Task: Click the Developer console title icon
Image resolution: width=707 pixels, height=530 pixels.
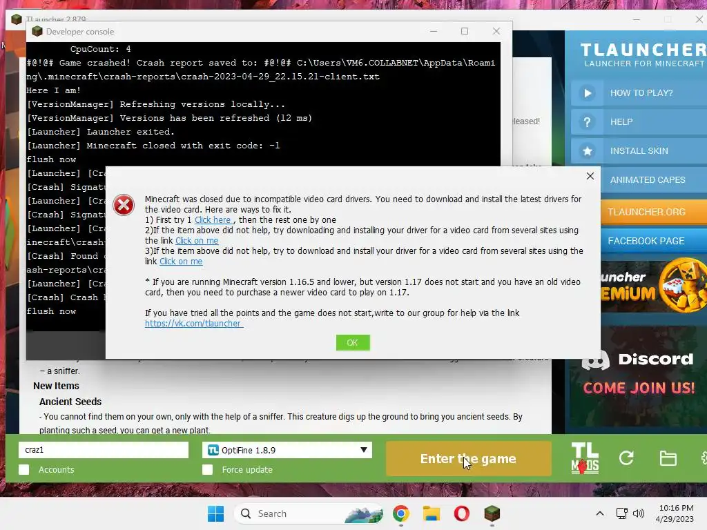Action: 37,31
